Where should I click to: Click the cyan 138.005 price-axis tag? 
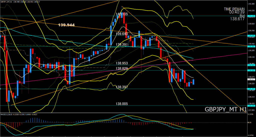pos(251,106)
